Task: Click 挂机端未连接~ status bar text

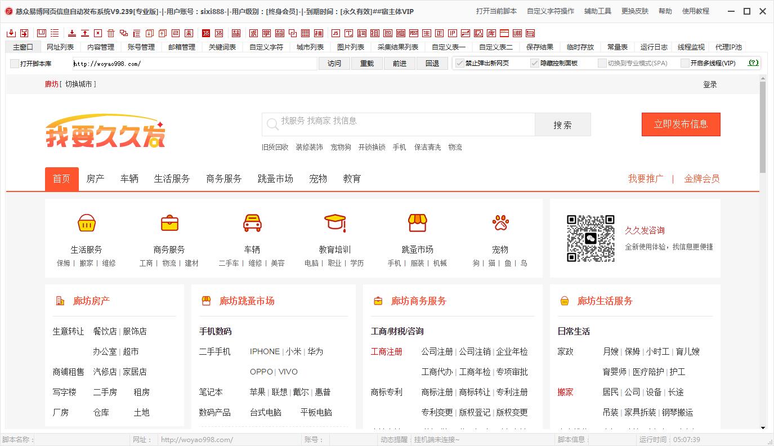Action: click(437, 440)
